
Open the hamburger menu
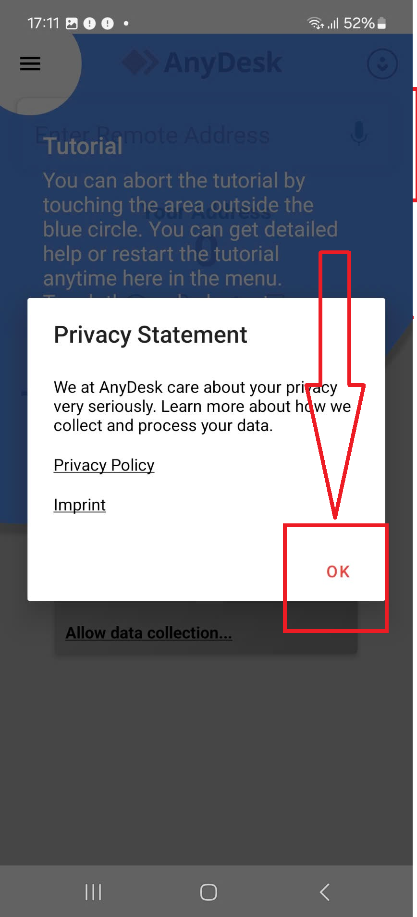30,63
